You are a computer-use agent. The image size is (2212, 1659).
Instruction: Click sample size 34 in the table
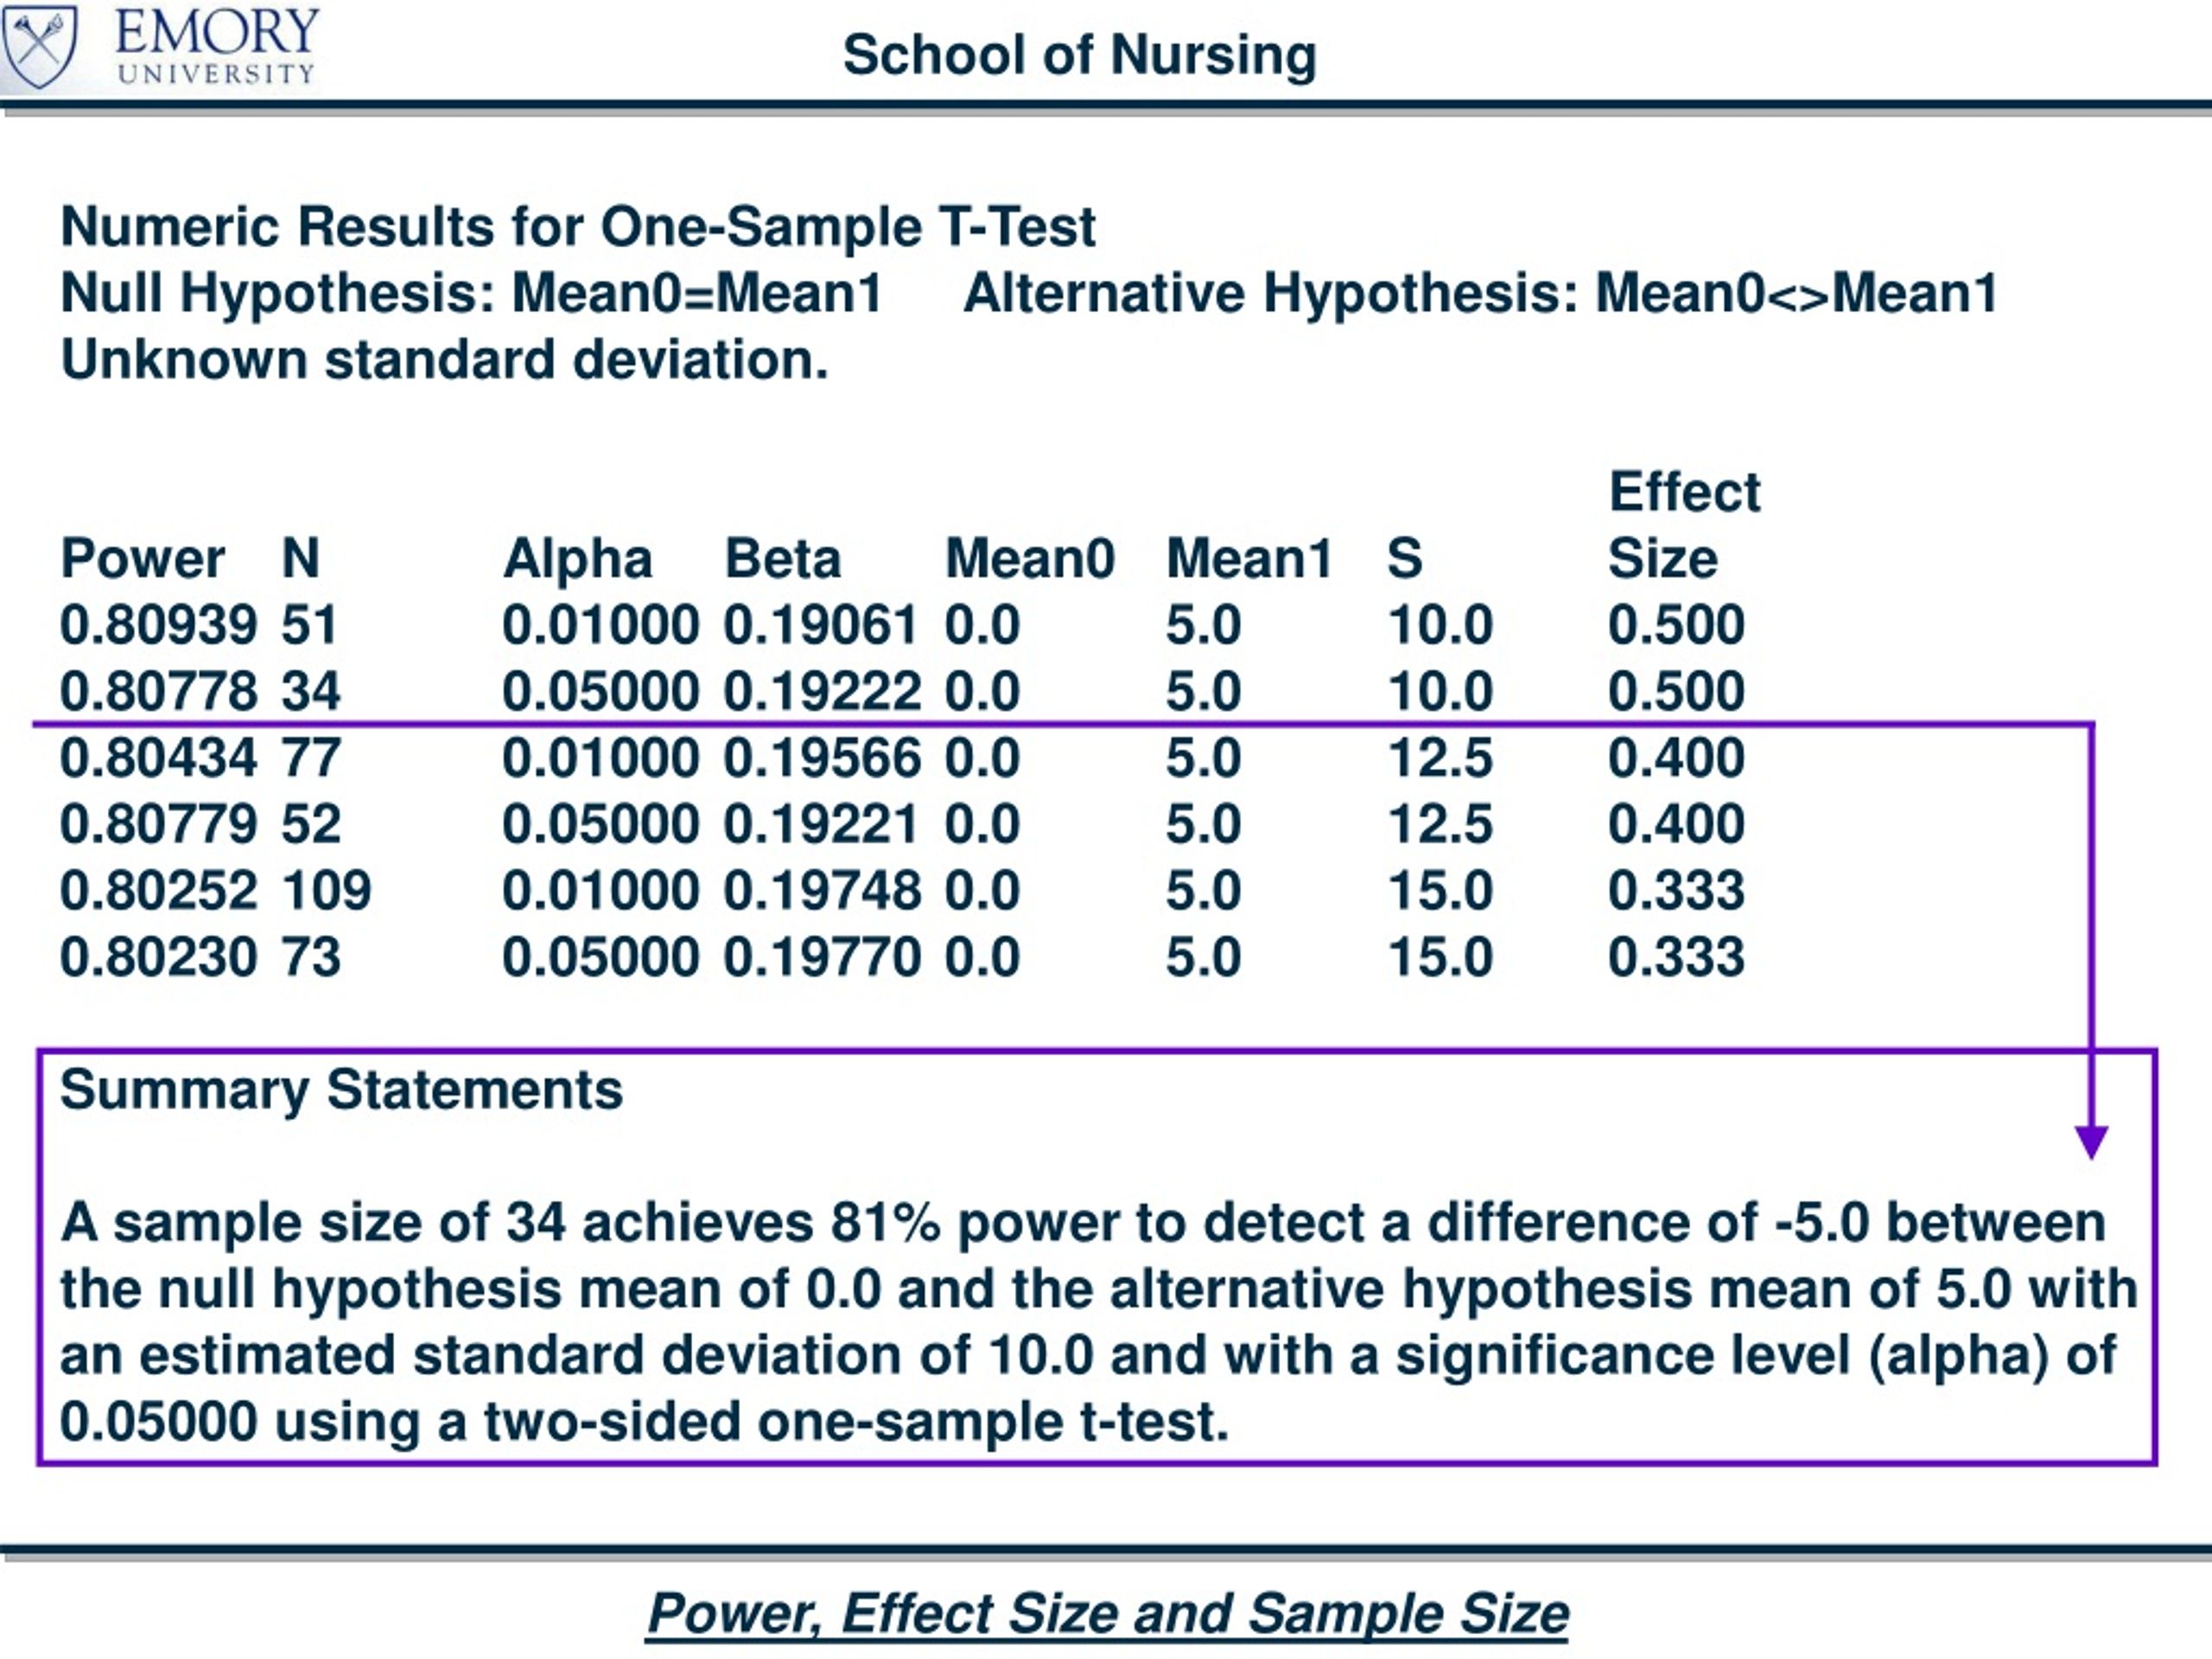point(311,691)
